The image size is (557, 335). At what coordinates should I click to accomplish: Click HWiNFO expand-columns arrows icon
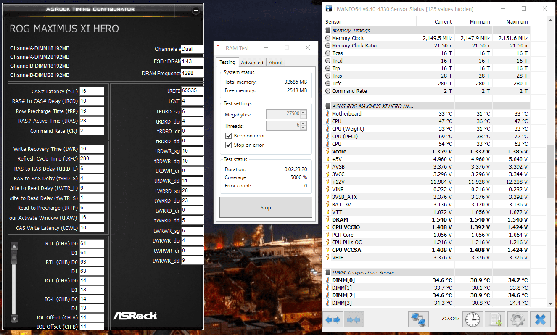333,320
